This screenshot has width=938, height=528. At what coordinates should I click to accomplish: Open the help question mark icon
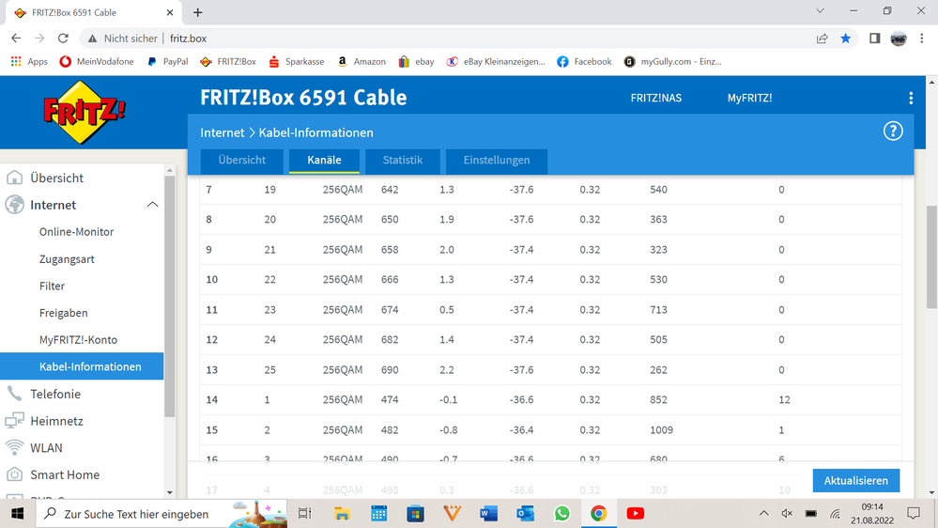pos(893,132)
